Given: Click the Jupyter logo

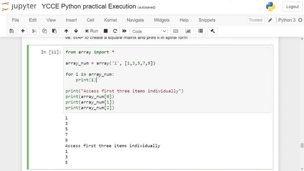Looking at the screenshot, I should pyautogui.click(x=19, y=6).
